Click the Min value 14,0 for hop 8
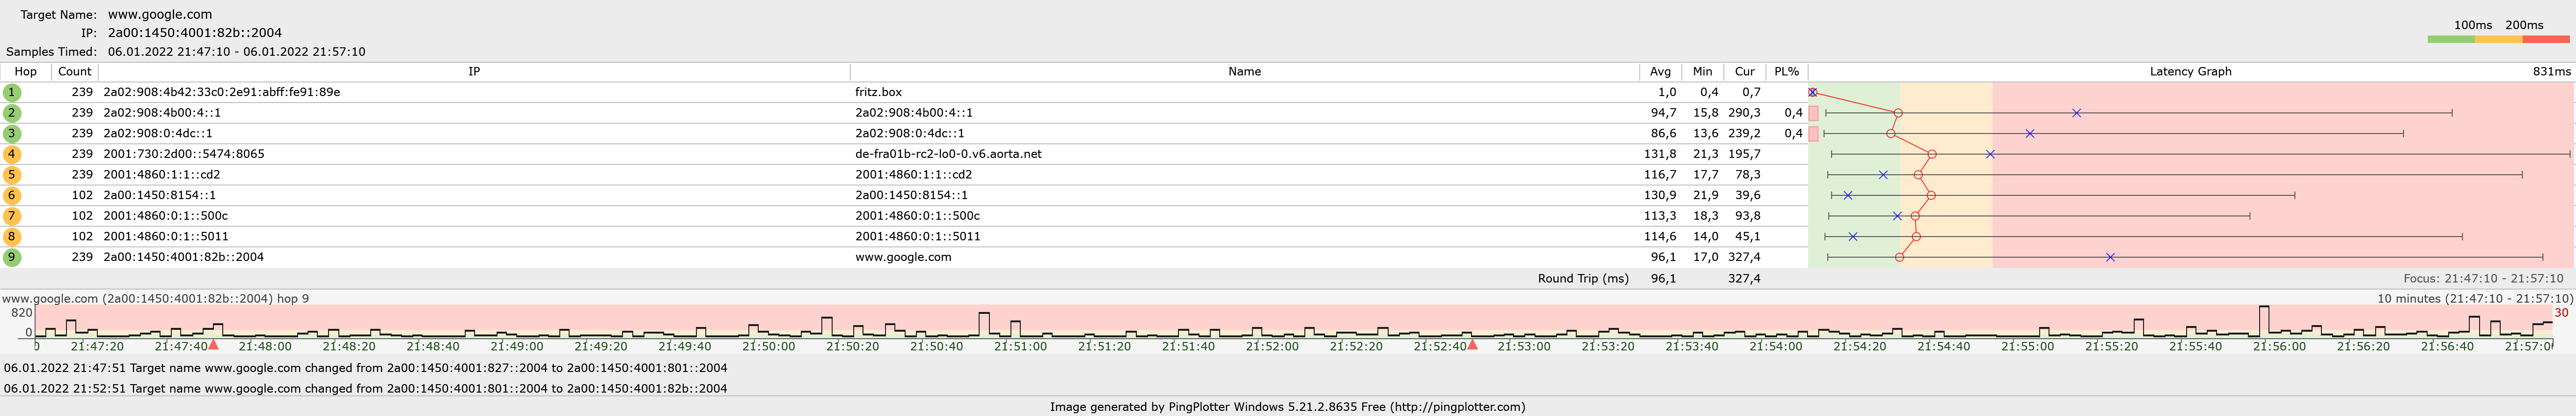The height and width of the screenshot is (416, 2576). 1706,236
